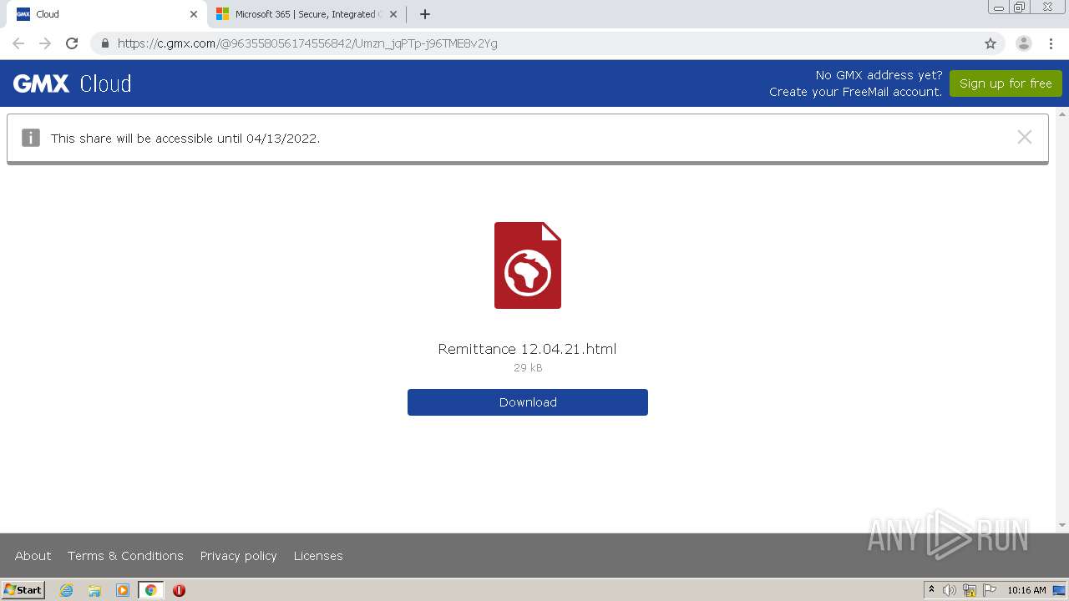The width and height of the screenshot is (1069, 601).
Task: Restore down the Chrome window
Action: [x=1020, y=8]
